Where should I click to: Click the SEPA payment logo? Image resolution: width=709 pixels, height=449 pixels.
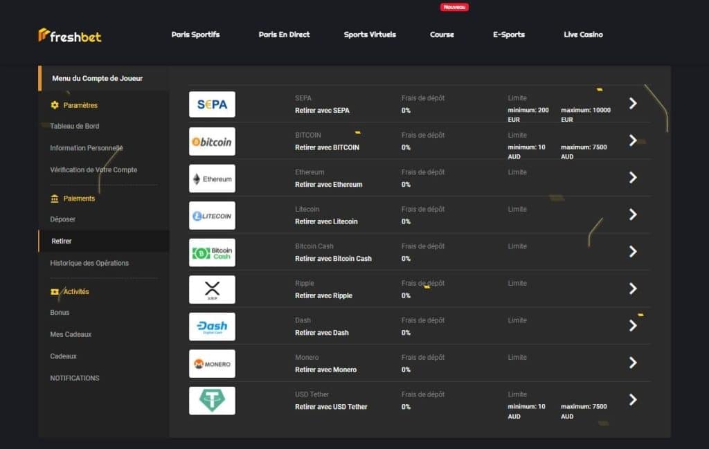click(212, 104)
